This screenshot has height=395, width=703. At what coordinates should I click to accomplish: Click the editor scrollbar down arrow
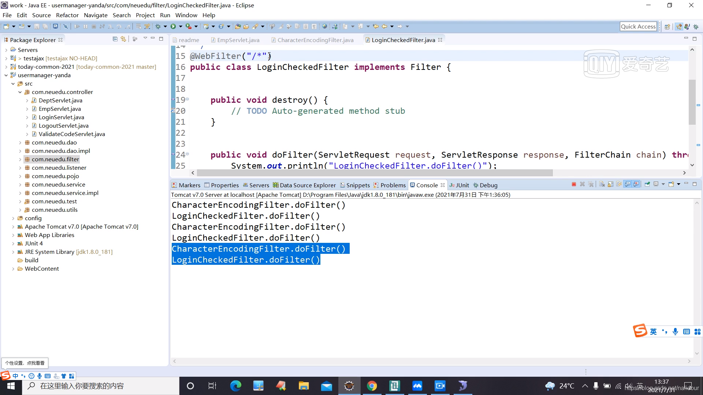(x=692, y=165)
